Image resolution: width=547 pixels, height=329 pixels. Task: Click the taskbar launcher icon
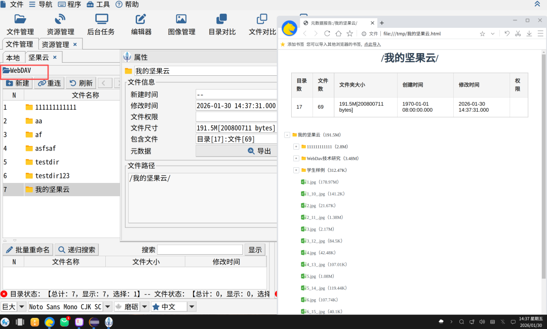coord(5,322)
